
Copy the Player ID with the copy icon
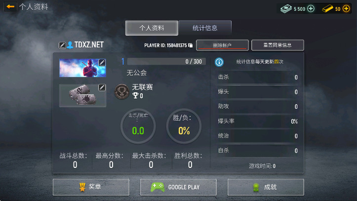coord(190,45)
